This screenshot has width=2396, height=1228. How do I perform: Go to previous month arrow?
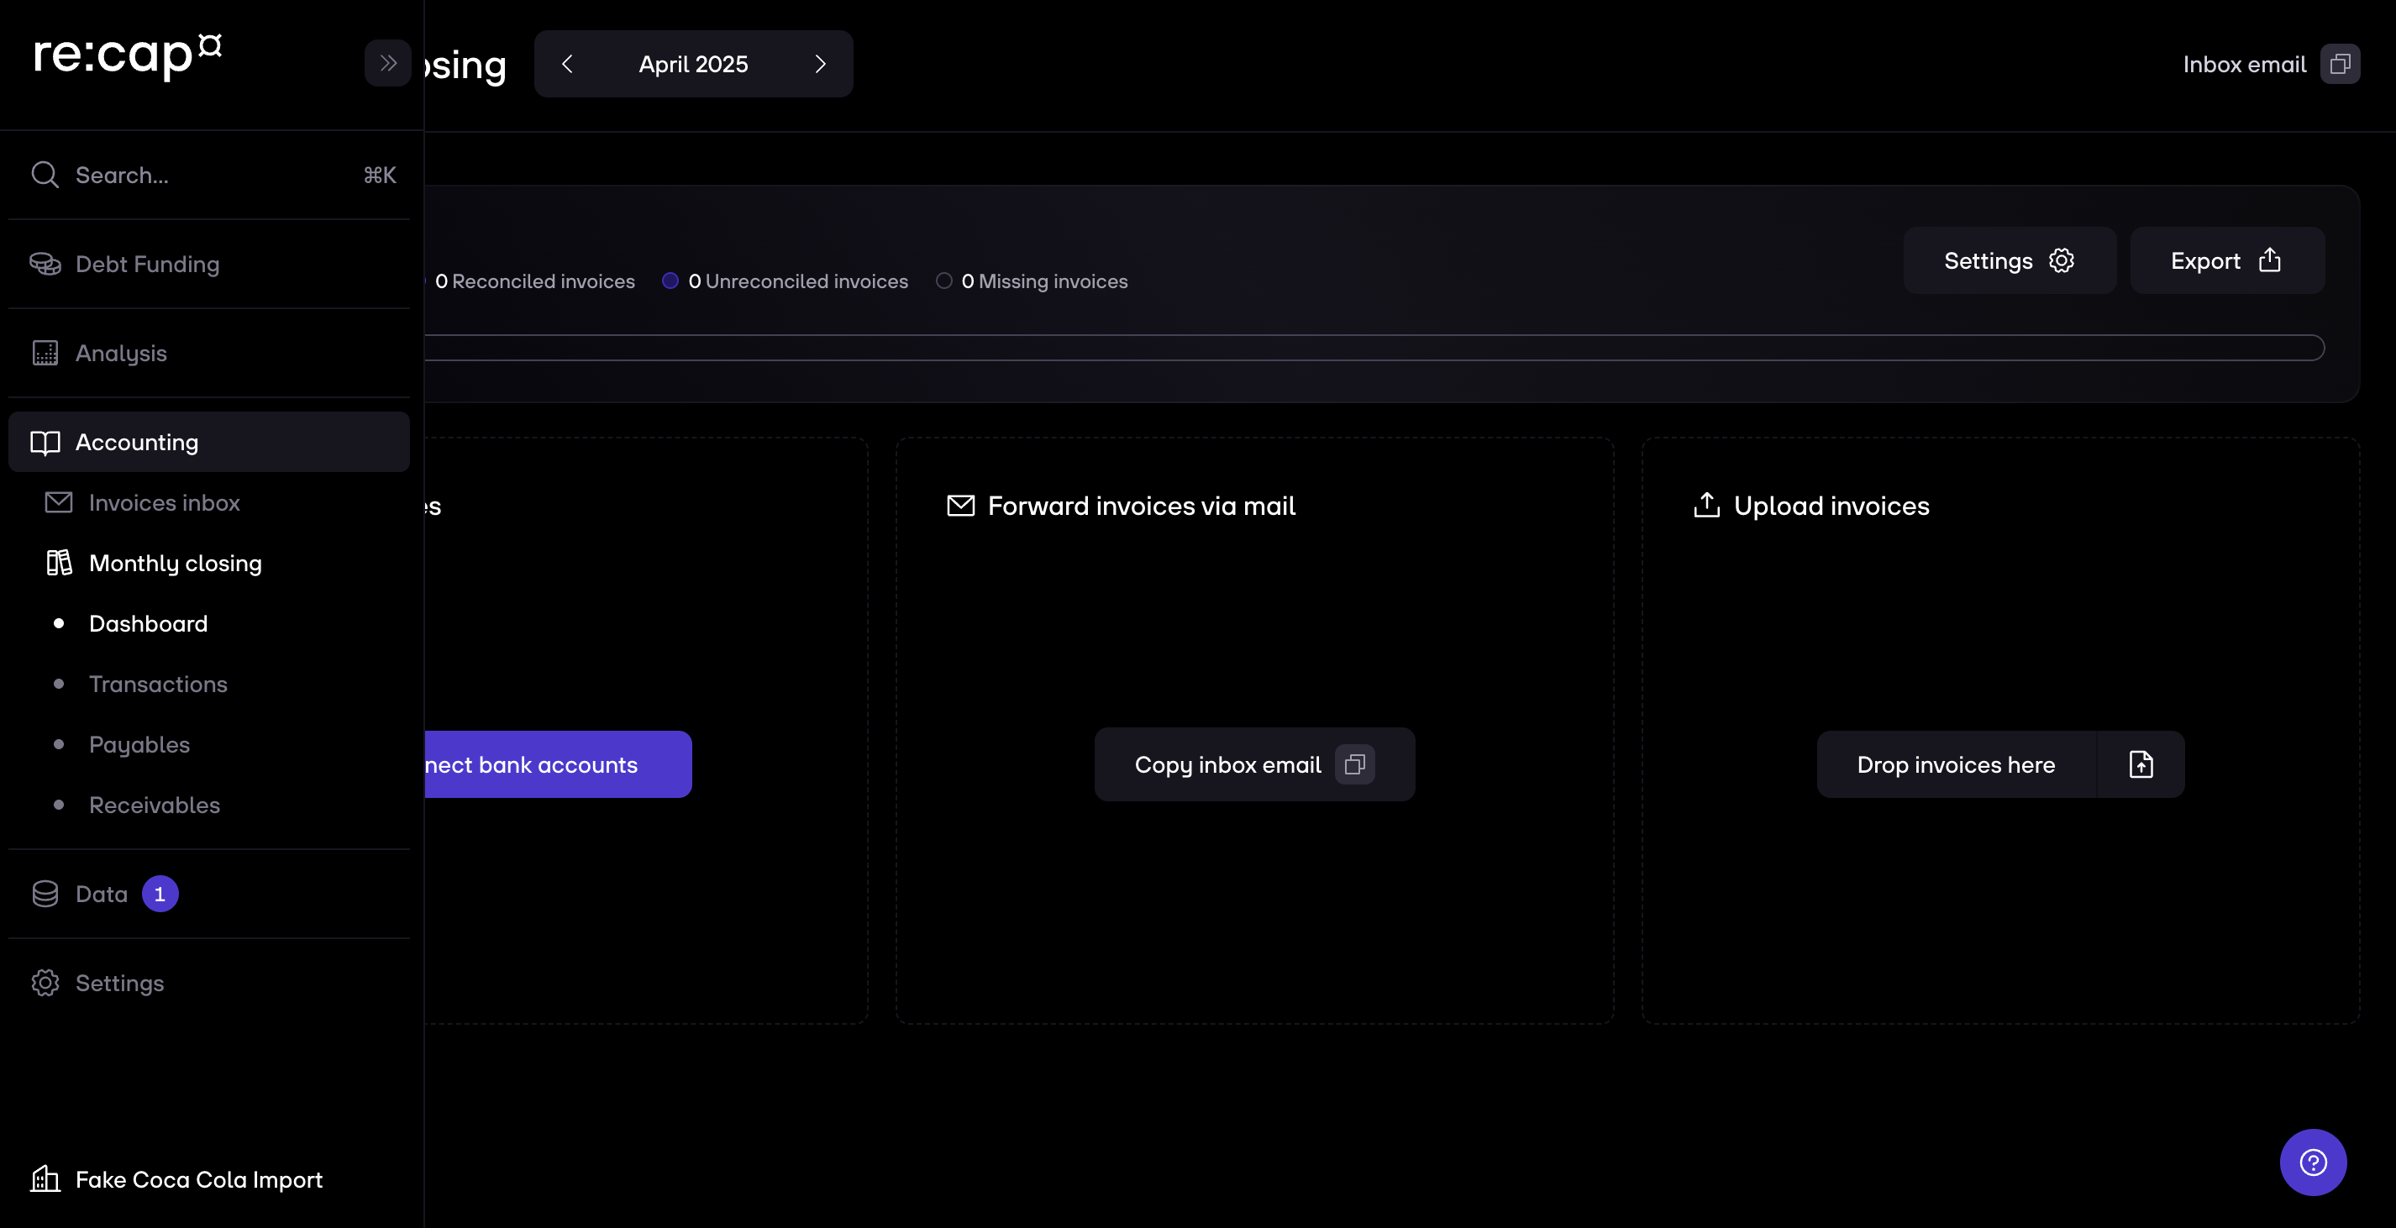(x=567, y=64)
